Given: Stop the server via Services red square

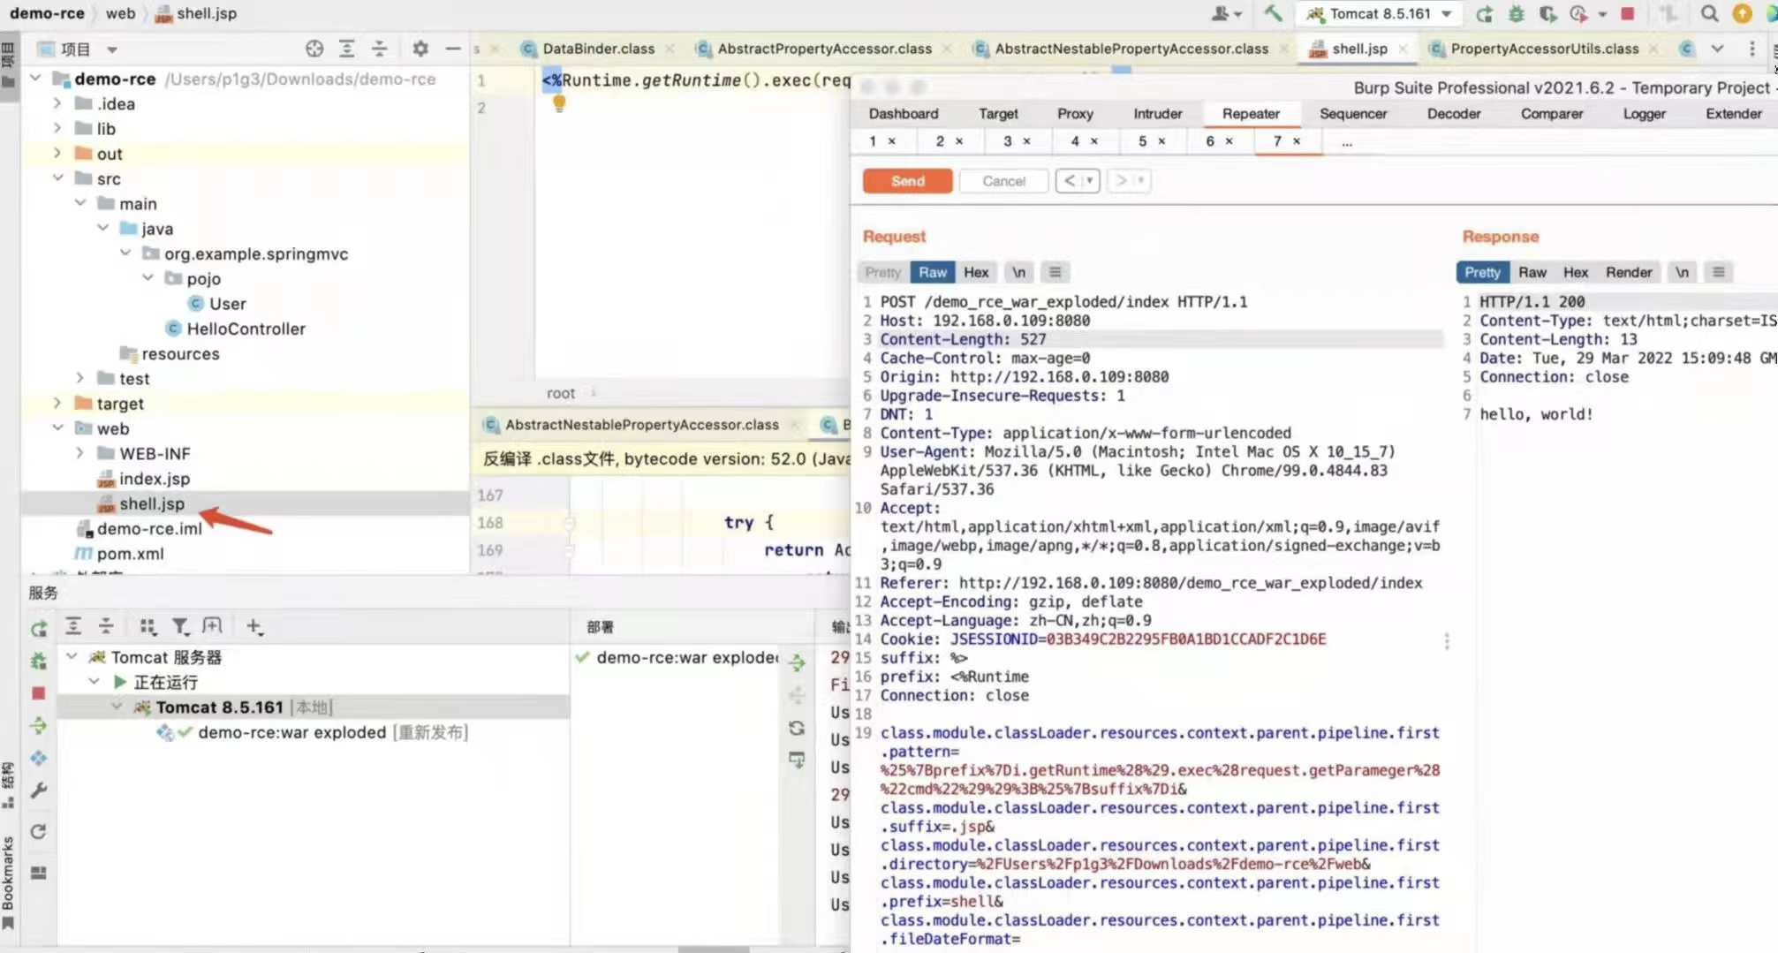Looking at the screenshot, I should [x=38, y=693].
